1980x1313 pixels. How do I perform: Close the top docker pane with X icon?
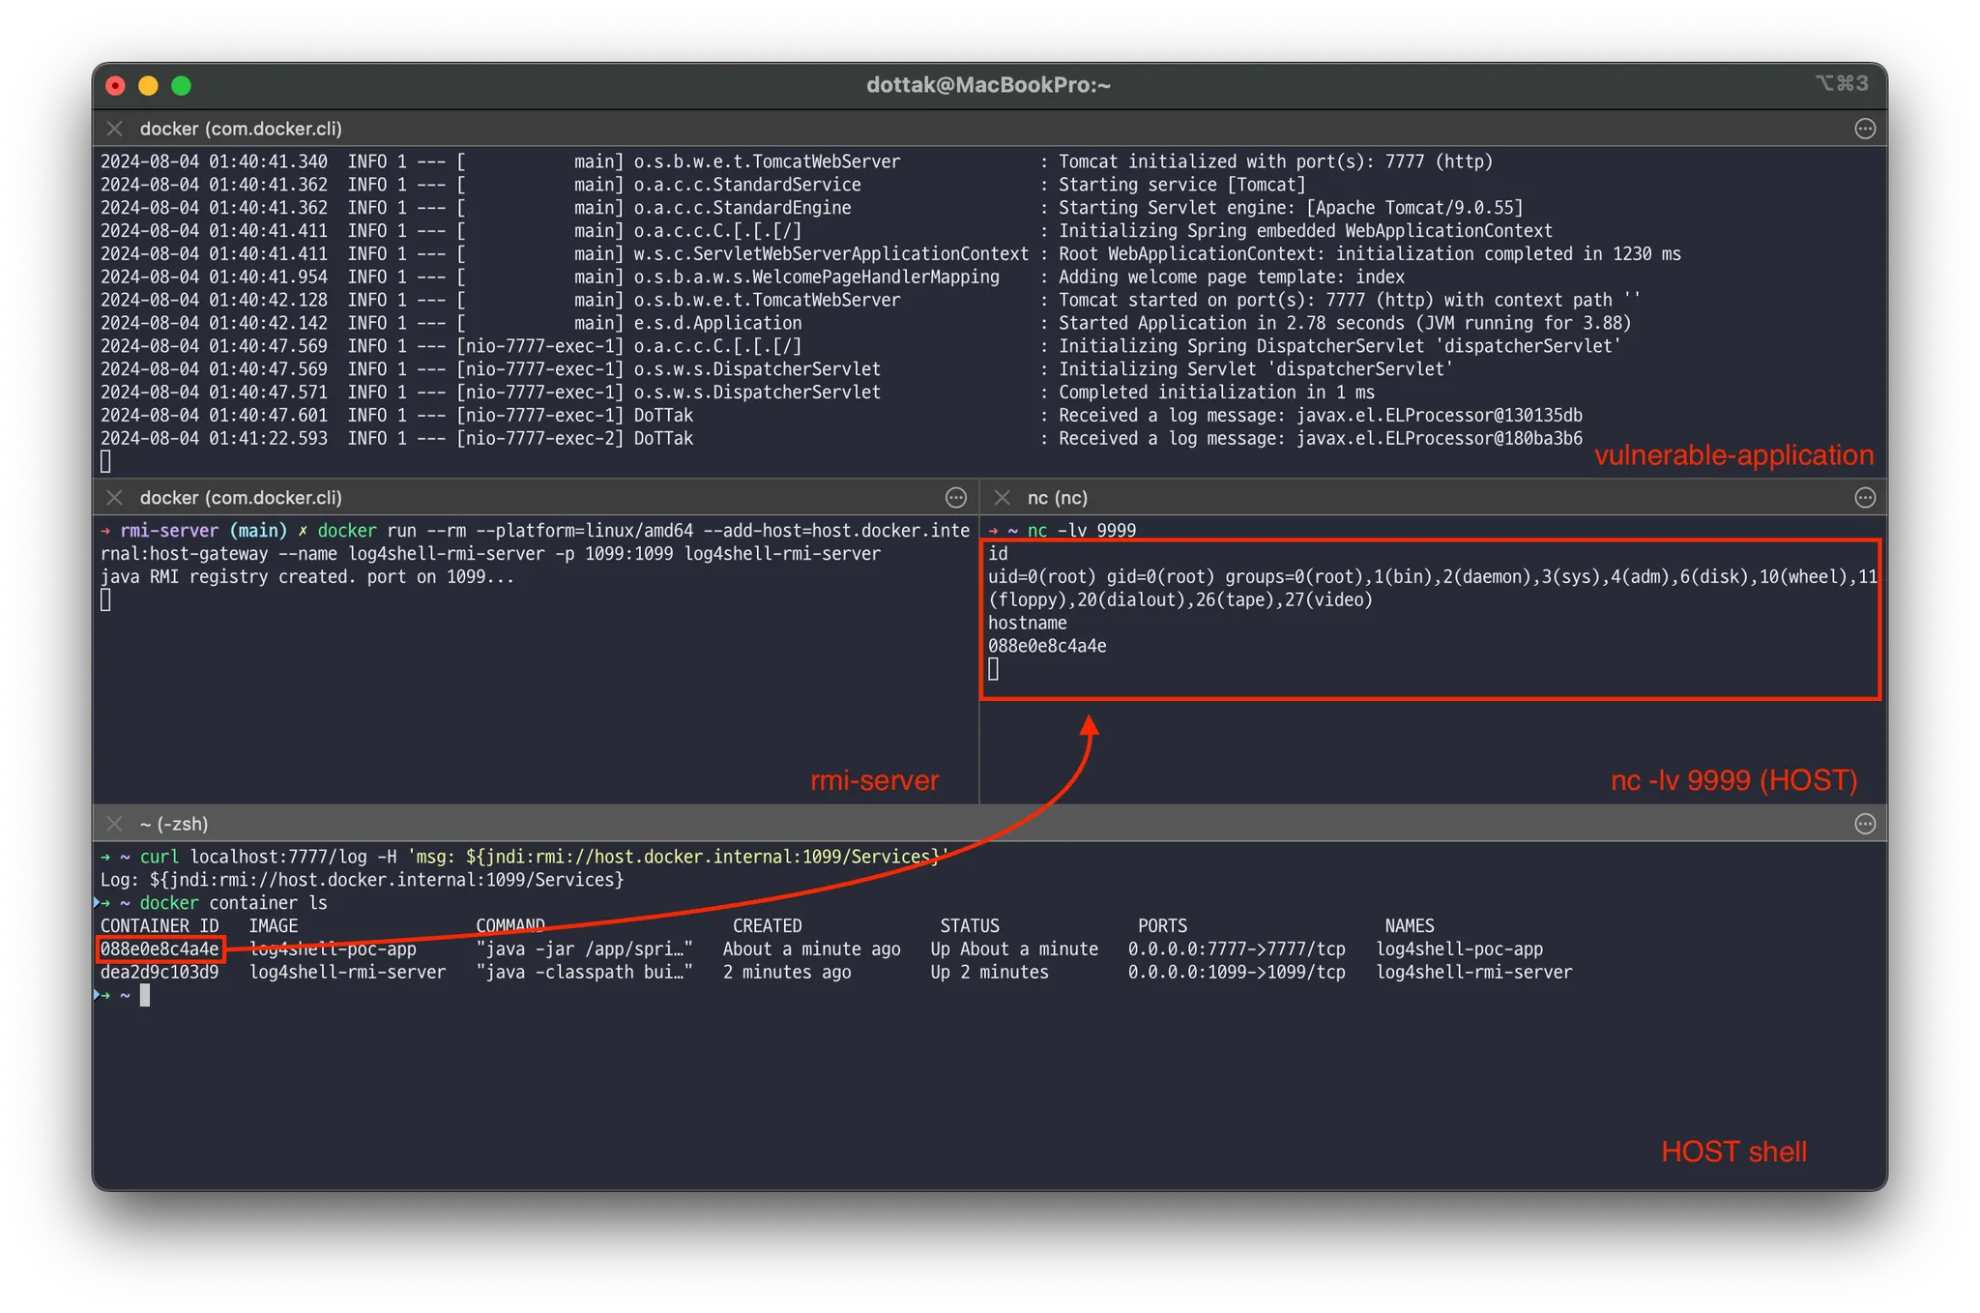pyautogui.click(x=114, y=129)
